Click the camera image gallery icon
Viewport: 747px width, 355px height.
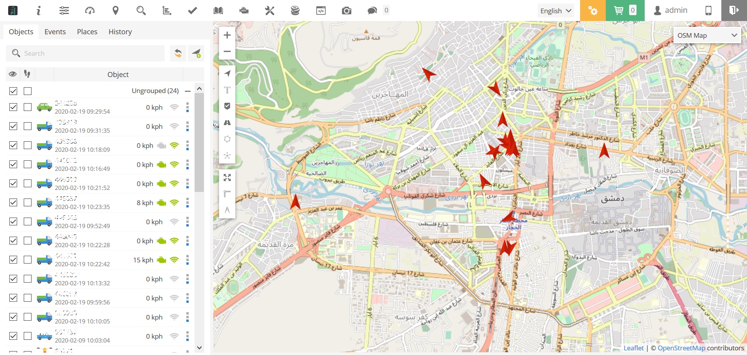pyautogui.click(x=346, y=11)
